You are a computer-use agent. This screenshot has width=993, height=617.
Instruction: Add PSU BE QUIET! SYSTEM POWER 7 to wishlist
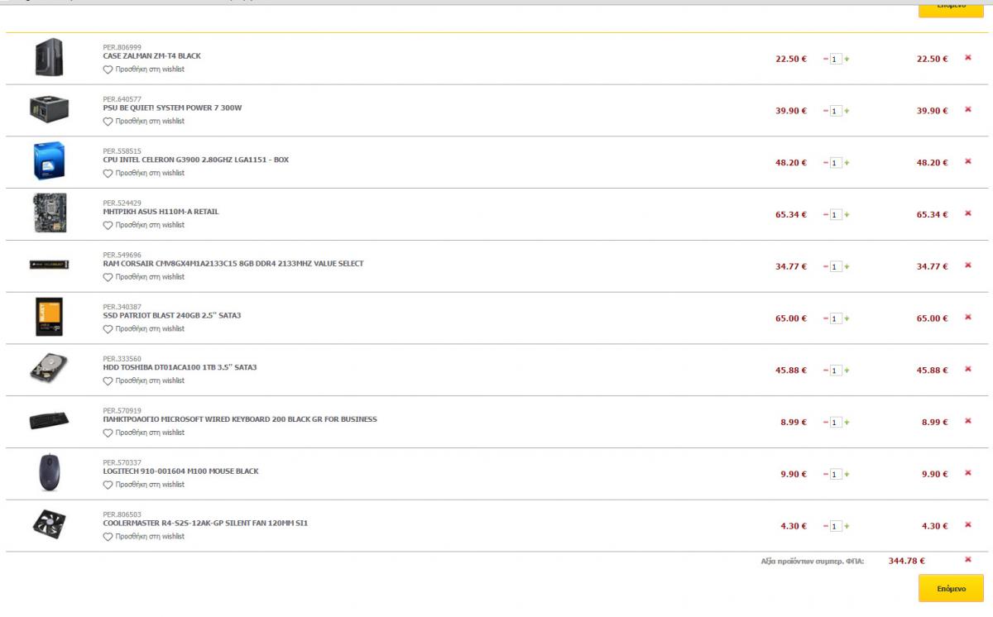(144, 122)
